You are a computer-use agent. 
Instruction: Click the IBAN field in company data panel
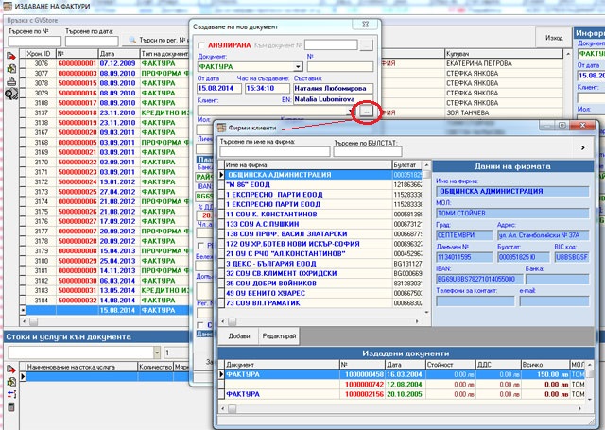click(479, 279)
